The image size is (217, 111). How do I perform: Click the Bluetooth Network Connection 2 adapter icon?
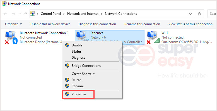pyautogui.click(x=11, y=37)
